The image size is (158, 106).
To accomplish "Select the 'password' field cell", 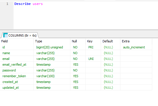I will tap(17, 70).
